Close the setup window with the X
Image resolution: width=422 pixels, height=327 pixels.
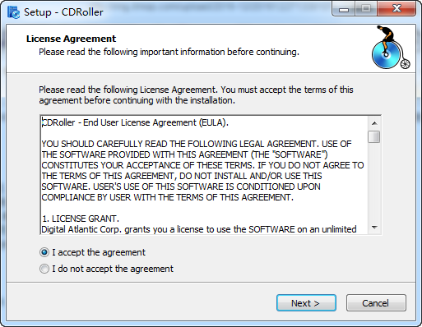(x=396, y=9)
